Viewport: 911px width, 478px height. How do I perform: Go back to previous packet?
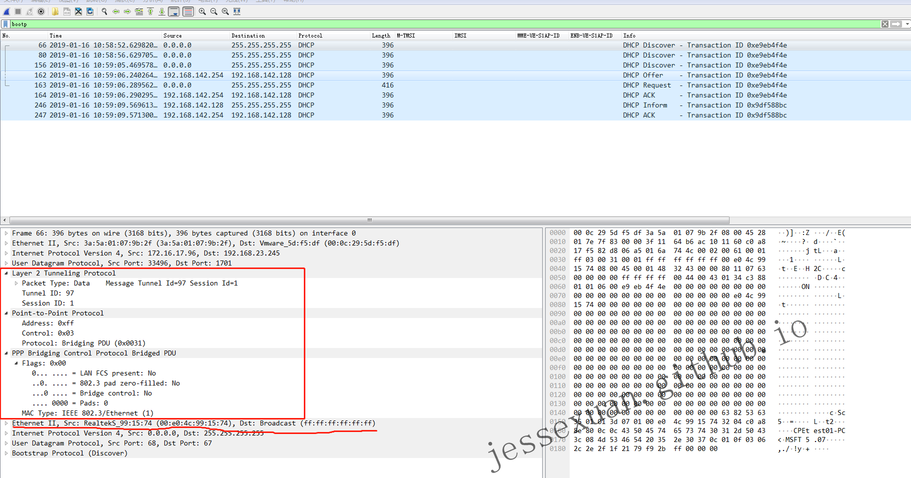[x=116, y=11]
